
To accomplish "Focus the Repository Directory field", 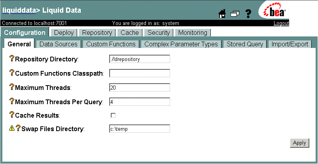I will click(140, 59).
